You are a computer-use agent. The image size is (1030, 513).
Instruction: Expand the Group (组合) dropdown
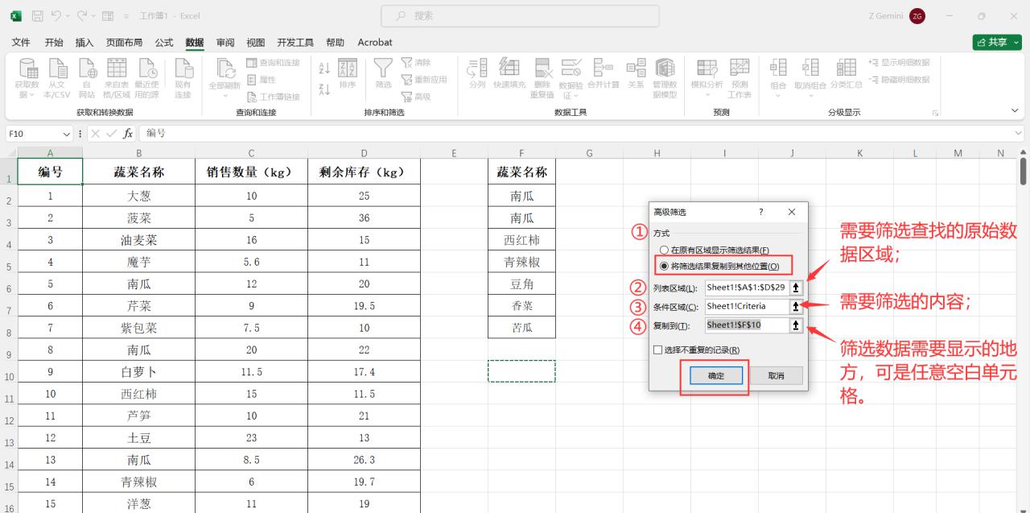tap(778, 95)
